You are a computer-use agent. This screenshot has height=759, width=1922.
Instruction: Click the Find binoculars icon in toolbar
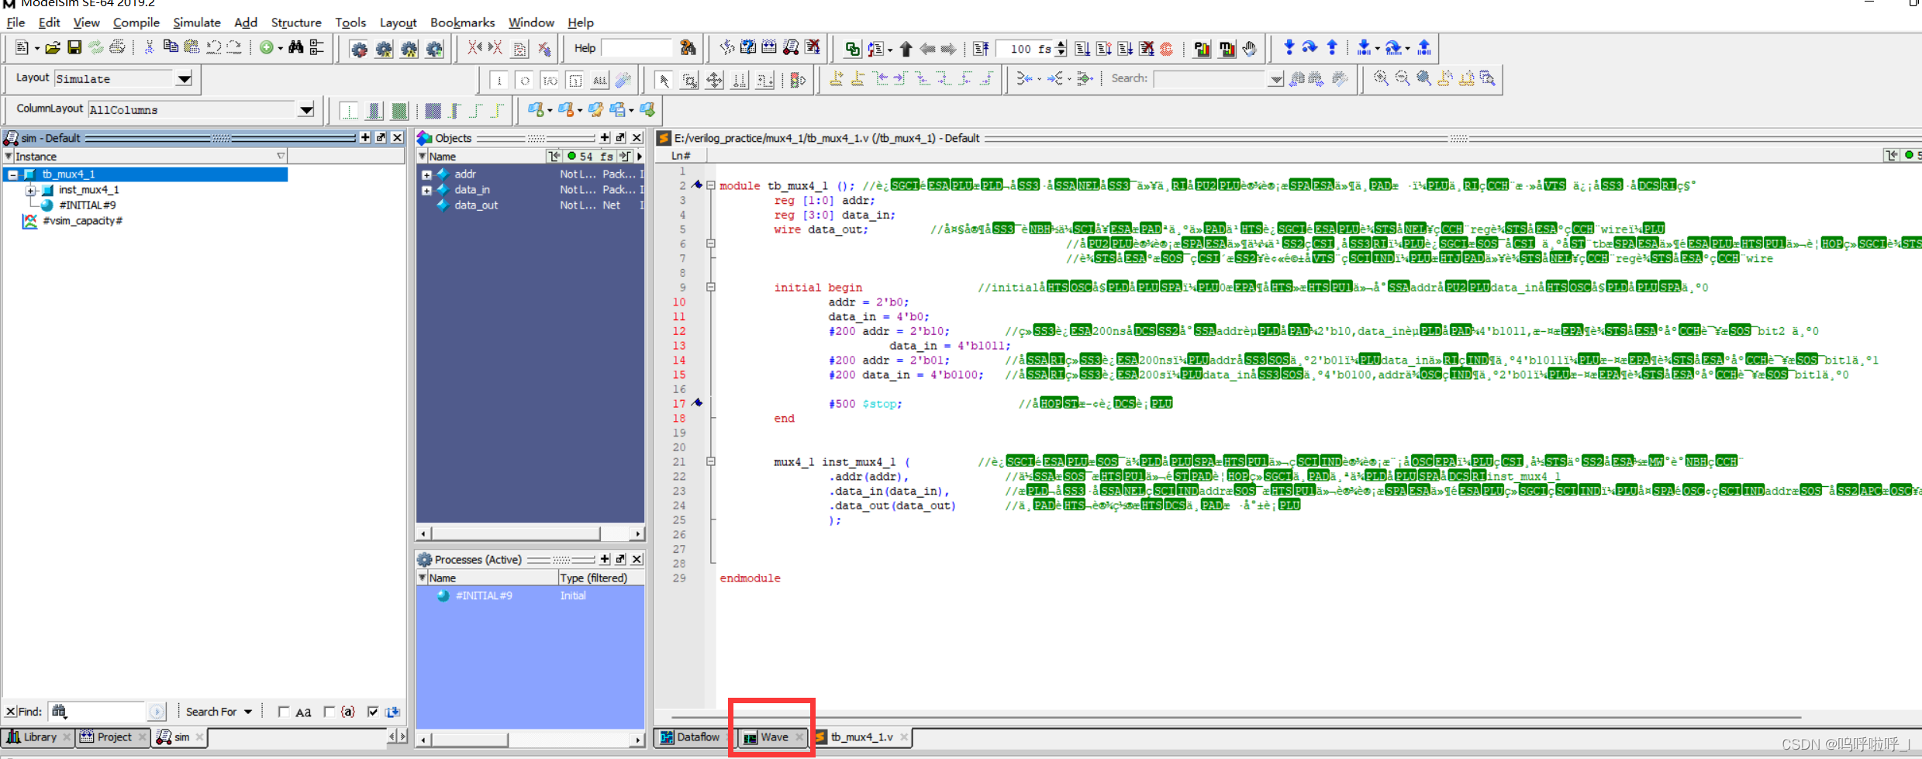295,48
